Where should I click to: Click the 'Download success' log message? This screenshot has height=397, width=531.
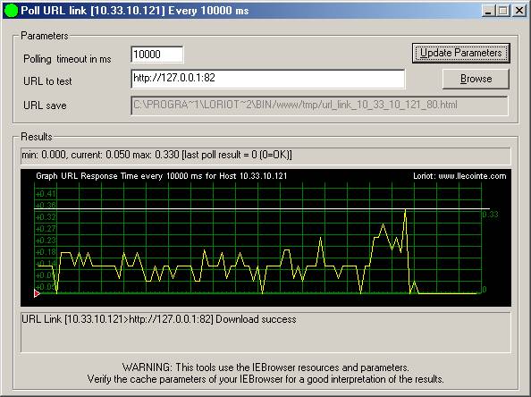pos(159,319)
